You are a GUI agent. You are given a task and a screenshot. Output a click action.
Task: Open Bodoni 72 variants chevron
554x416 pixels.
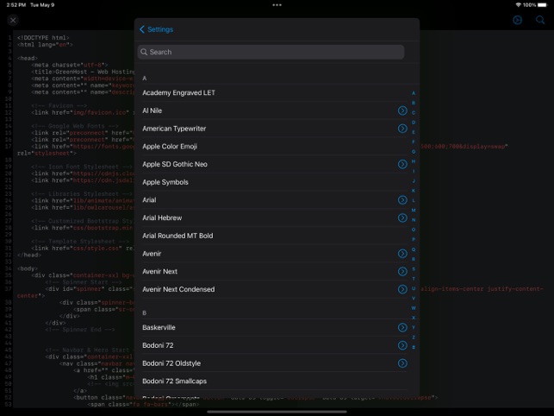pos(402,345)
